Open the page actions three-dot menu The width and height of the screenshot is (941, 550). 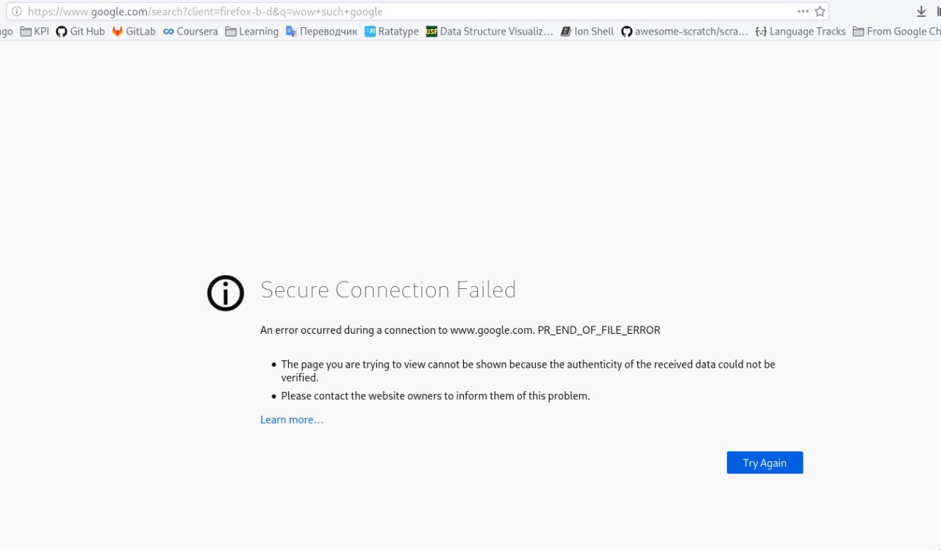point(803,12)
